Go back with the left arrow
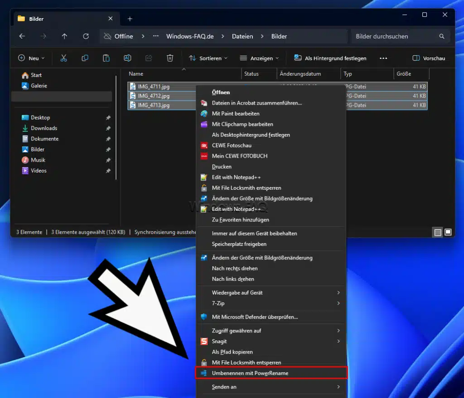The width and height of the screenshot is (464, 398). point(22,36)
